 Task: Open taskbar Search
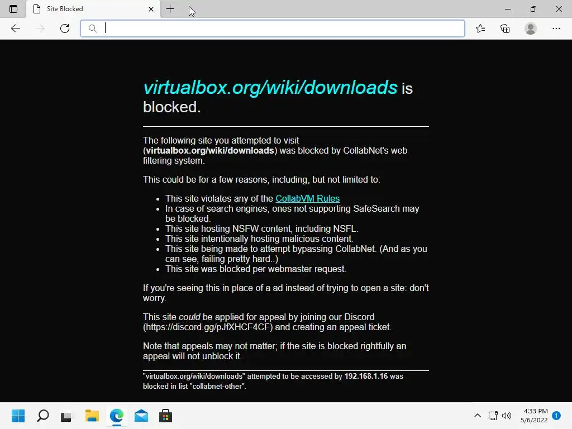(42, 416)
